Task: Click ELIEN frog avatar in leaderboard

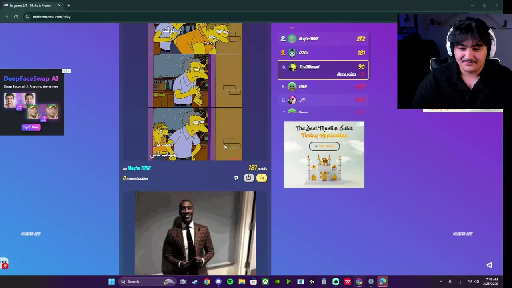Action: (x=292, y=86)
